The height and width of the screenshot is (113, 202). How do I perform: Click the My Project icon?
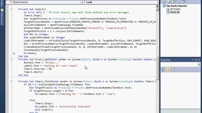pos(168,9)
